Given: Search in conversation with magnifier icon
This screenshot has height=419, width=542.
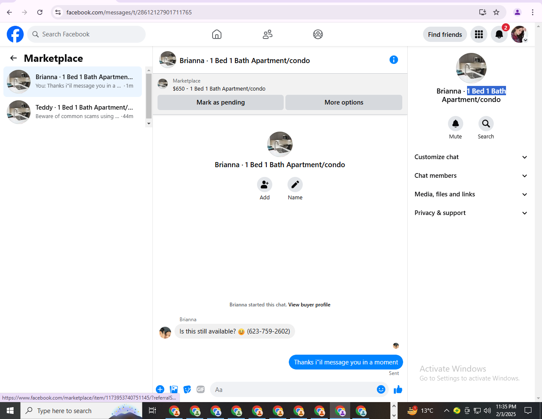Looking at the screenshot, I should [x=486, y=124].
